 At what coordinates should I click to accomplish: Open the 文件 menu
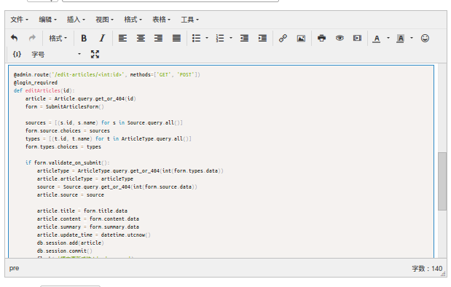tap(20, 20)
